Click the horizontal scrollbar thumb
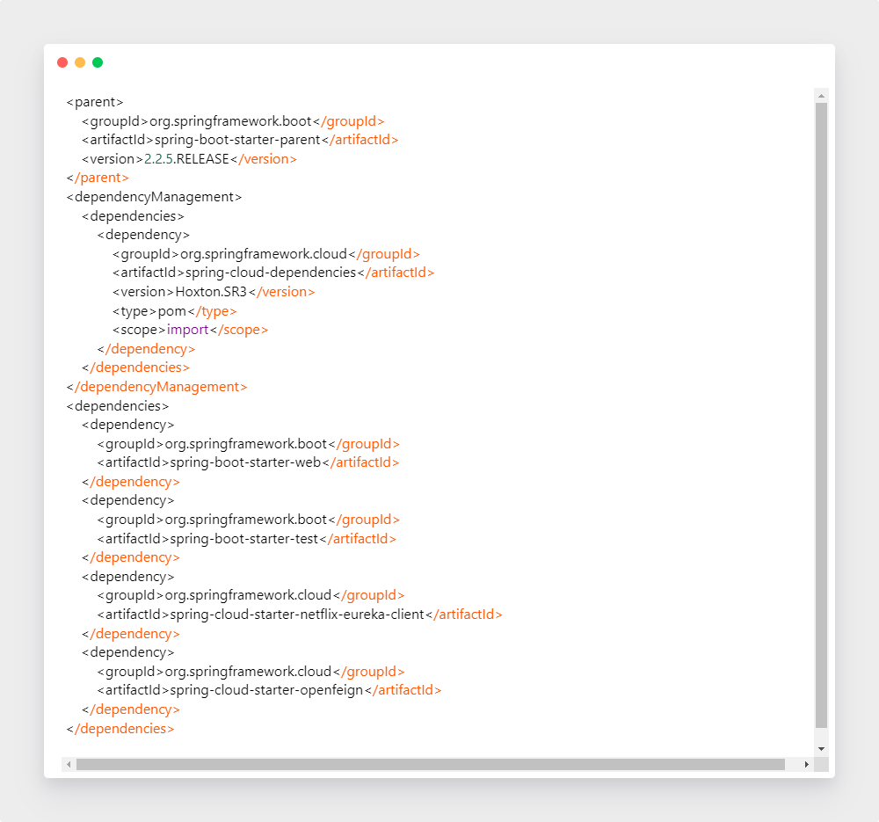 point(431,765)
